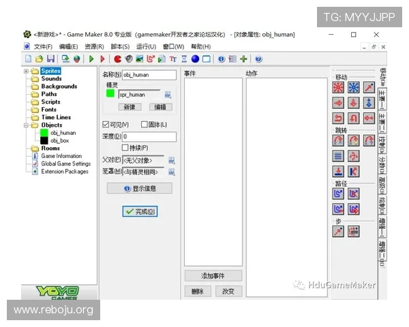
Task: Create a room using the blue rectangle icon
Action: click(x=207, y=59)
